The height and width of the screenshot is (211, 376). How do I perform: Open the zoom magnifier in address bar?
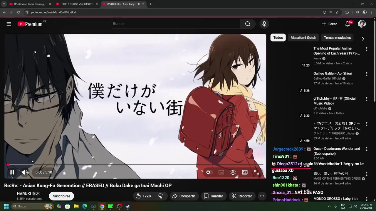pos(331,12)
